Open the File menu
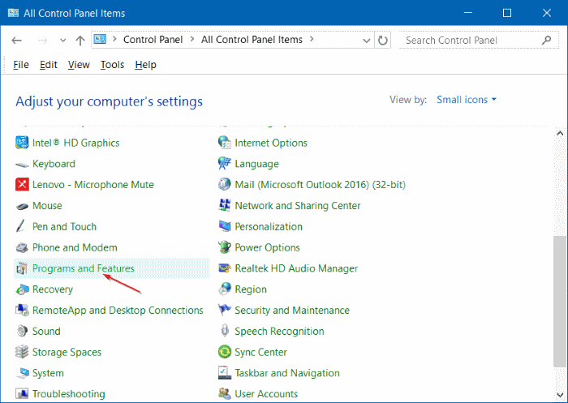This screenshot has width=568, height=403. point(21,65)
